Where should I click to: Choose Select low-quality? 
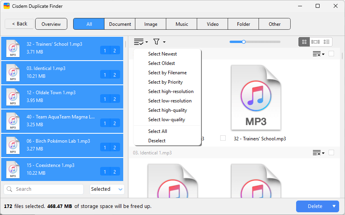[167, 120]
